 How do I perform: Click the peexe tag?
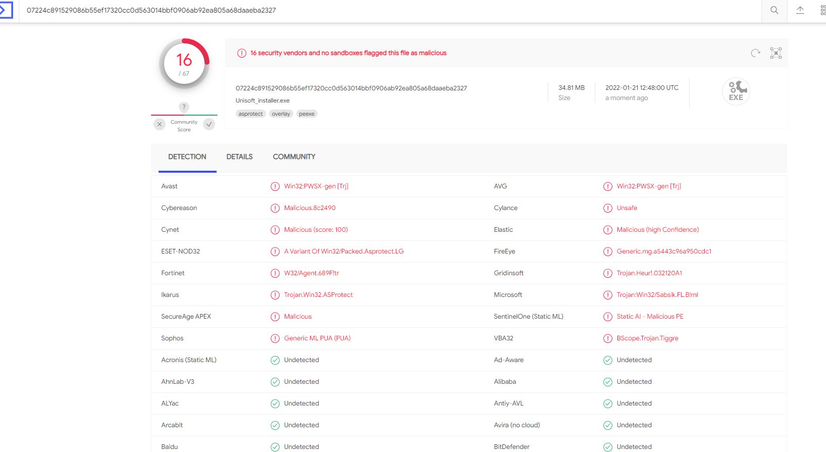(306, 114)
